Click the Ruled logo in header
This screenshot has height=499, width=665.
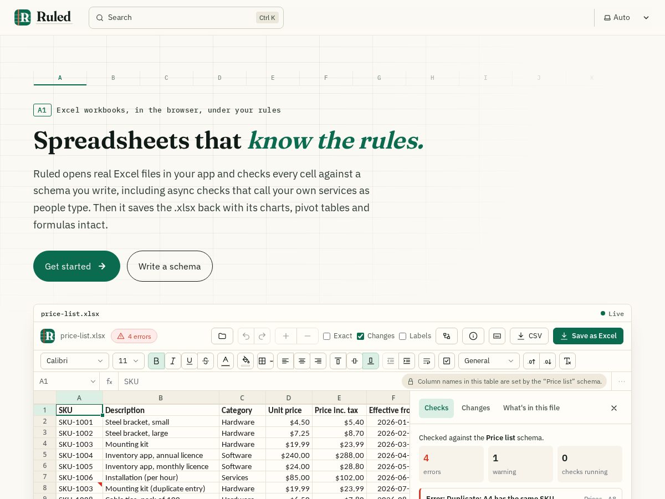[43, 17]
